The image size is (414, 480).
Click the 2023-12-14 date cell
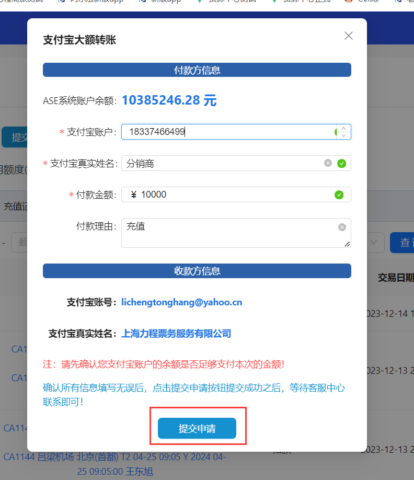390,314
